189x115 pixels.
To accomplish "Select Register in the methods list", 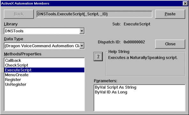I will (44, 80).
